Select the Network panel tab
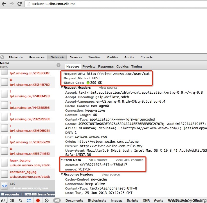Viewport: 207px width, 203px height. pos(57,57)
